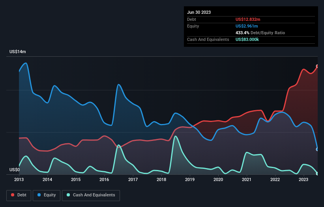Click the US$12.832m debt value
Viewport: 324px width, 207px height.
248,19
